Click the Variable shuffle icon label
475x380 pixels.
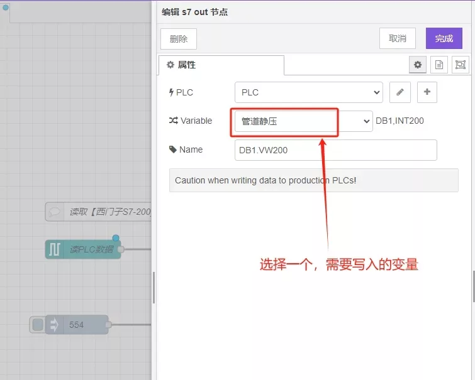173,121
